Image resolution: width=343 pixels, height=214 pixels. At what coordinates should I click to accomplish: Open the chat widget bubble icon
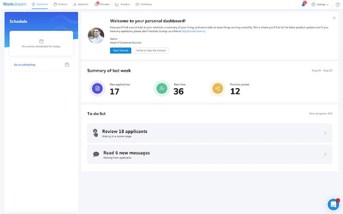pos(333,204)
